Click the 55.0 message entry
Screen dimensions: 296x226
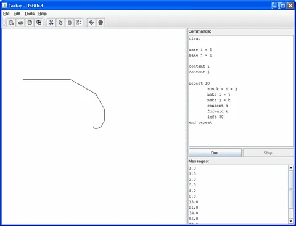point(194,219)
